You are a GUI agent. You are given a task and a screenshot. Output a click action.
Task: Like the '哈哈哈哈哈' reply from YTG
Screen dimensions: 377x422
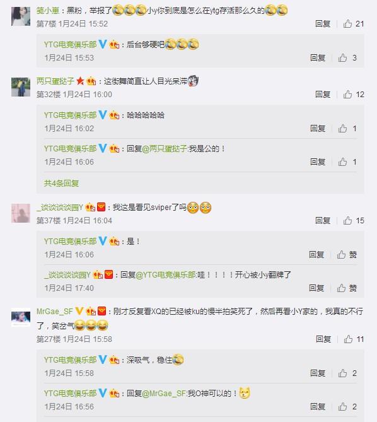pos(347,129)
